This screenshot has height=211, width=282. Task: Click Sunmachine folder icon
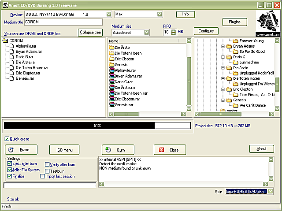coord(235,63)
